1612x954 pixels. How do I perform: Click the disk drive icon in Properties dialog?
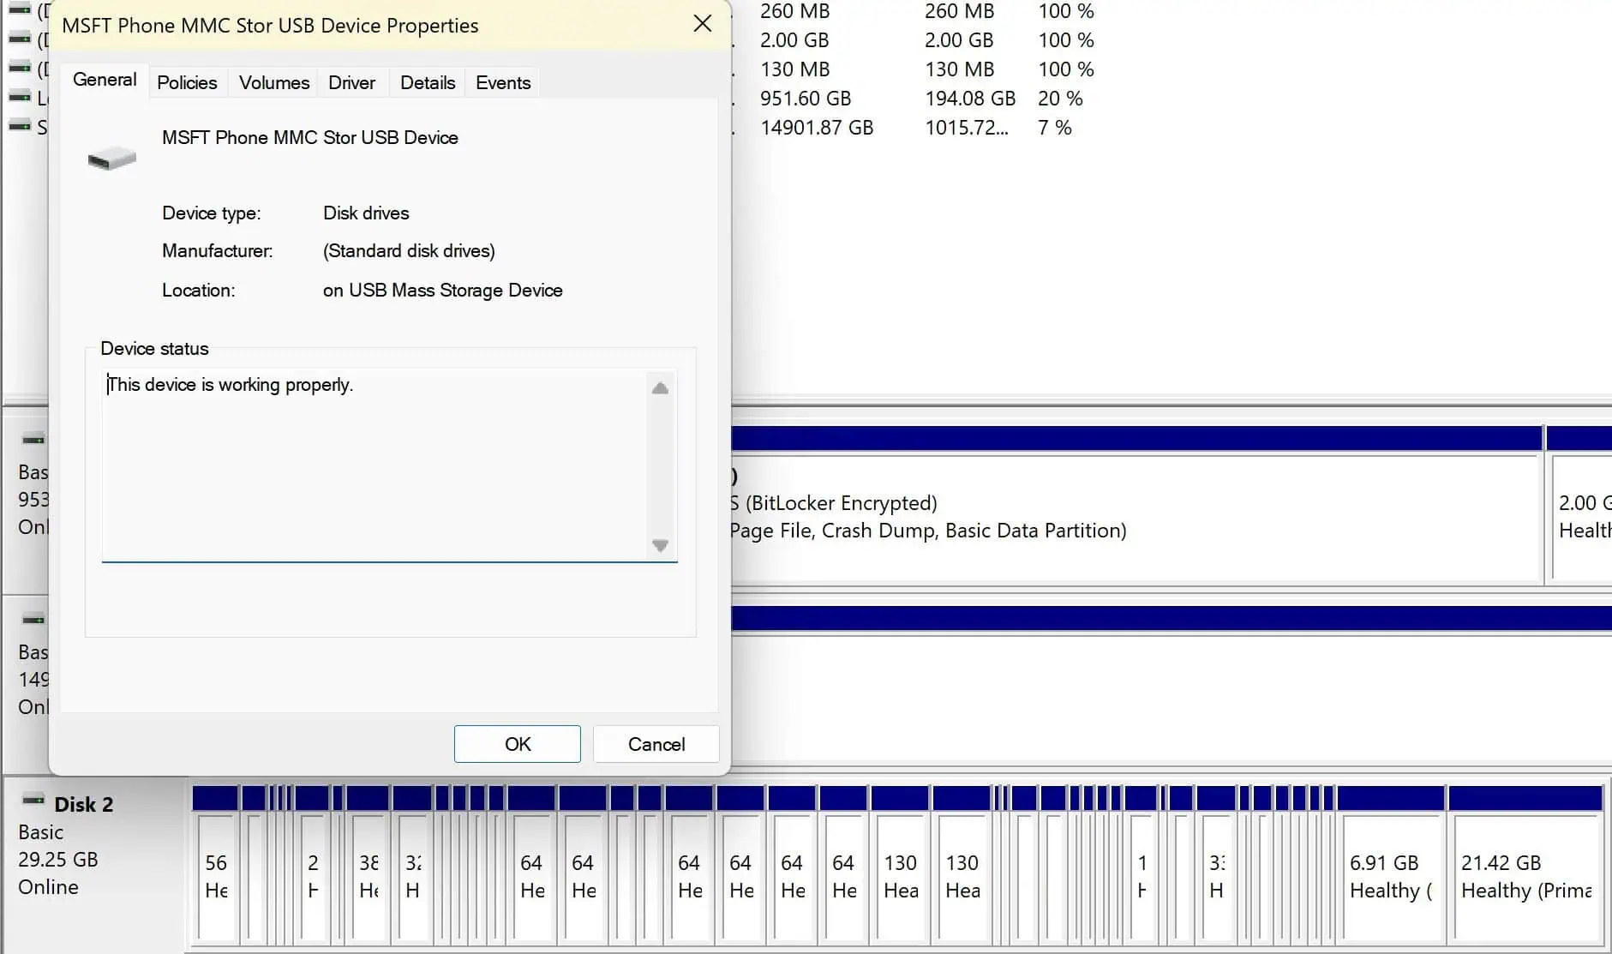[x=111, y=159]
